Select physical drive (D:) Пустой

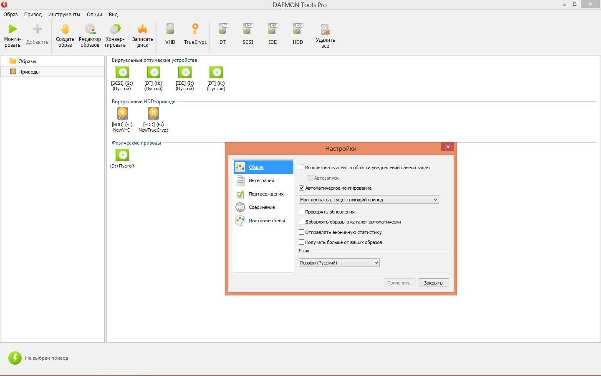[122, 159]
